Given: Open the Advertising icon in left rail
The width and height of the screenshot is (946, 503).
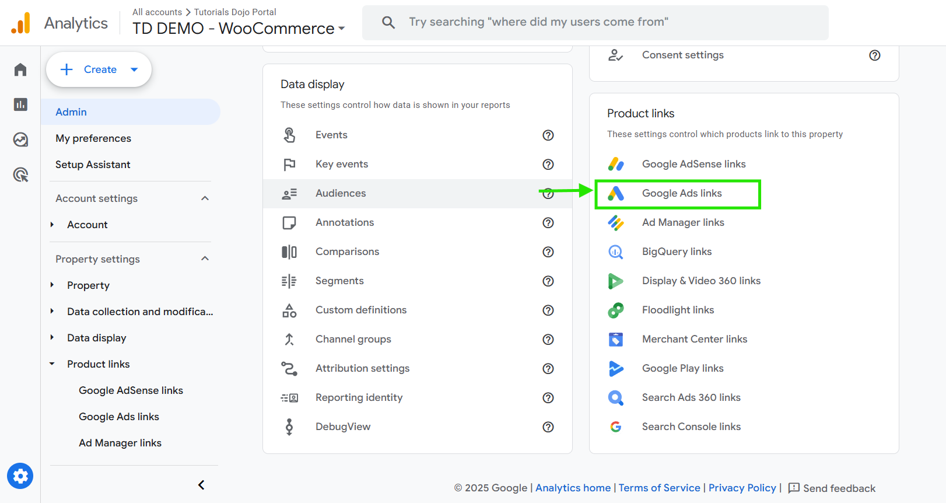Looking at the screenshot, I should click(20, 174).
